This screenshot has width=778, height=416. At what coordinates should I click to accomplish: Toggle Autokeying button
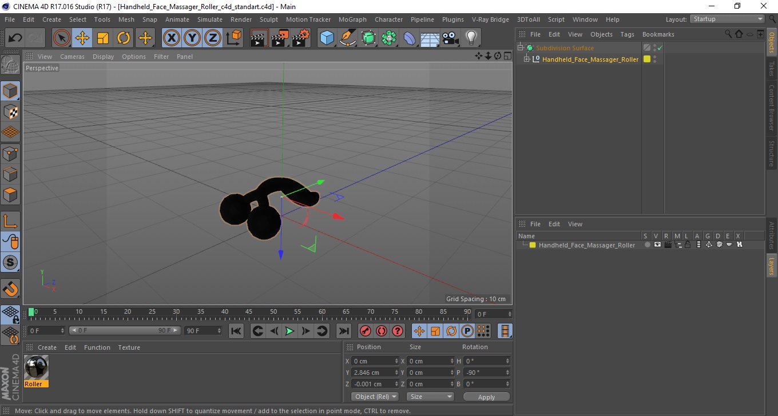pos(382,331)
